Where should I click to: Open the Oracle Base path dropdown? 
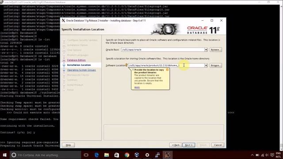coord(206,49)
